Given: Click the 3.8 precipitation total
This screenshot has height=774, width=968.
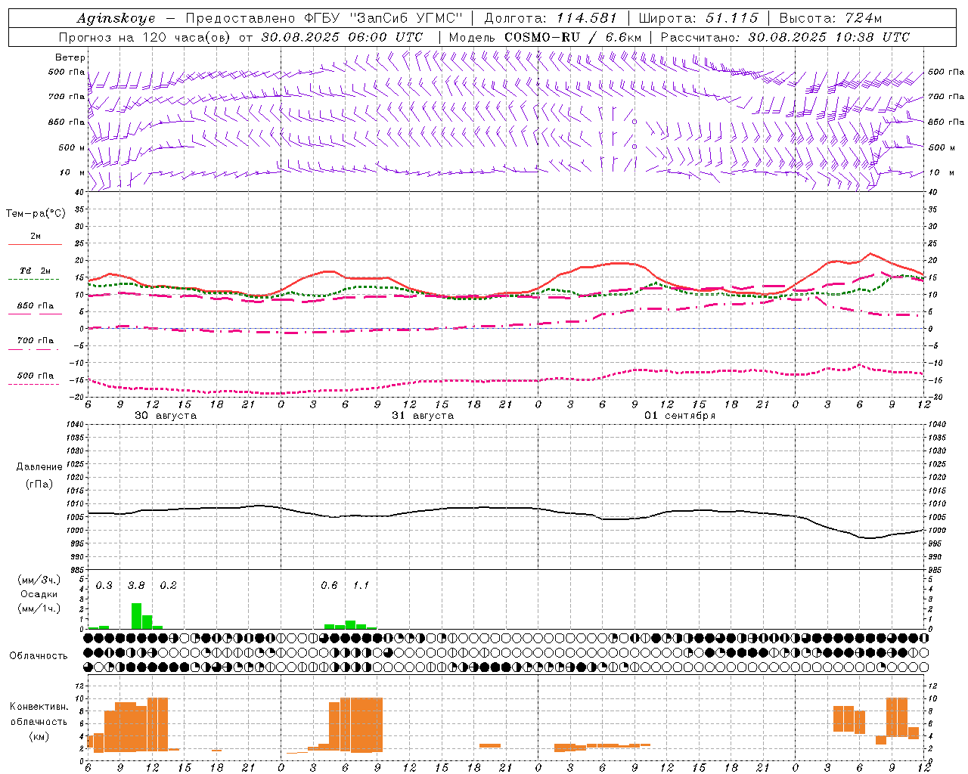Looking at the screenshot, I should 136,586.
